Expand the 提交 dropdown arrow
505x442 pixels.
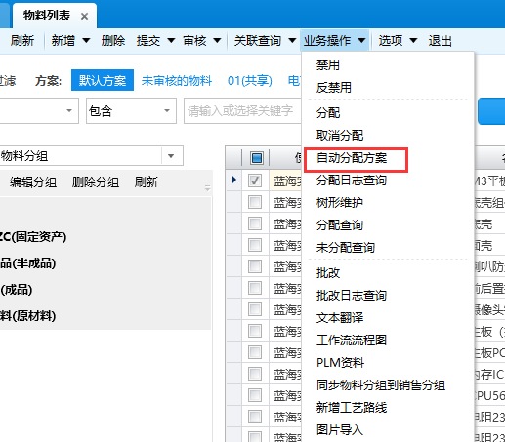[x=171, y=41]
